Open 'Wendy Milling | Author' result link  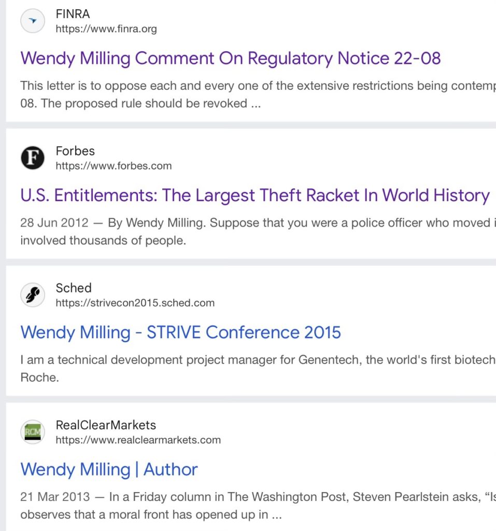point(109,469)
